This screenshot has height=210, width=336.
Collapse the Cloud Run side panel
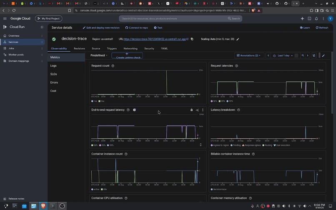42,27
